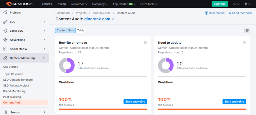Select Content Audit in sidebar
Screen dimensions: 256x115
(24, 103)
